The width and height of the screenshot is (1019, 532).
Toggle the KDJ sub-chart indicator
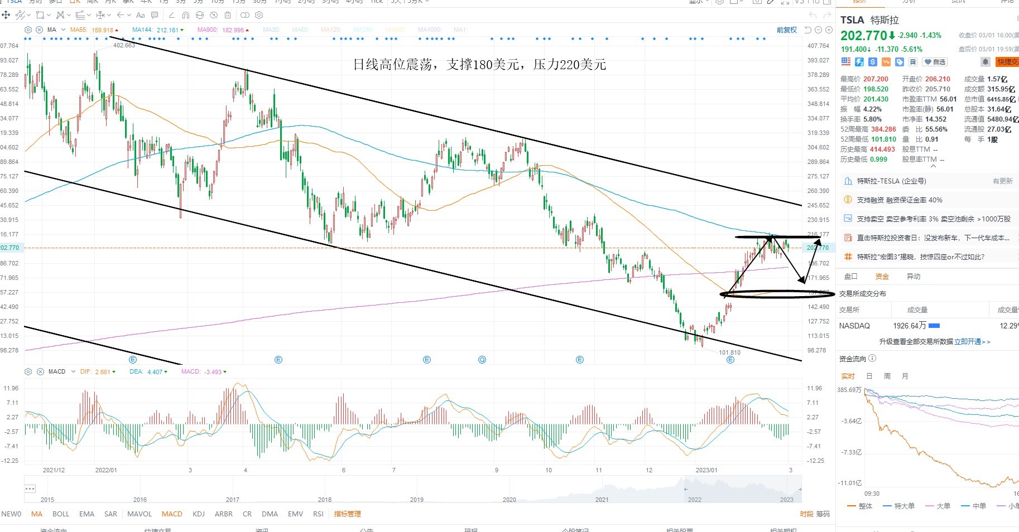pos(199,514)
